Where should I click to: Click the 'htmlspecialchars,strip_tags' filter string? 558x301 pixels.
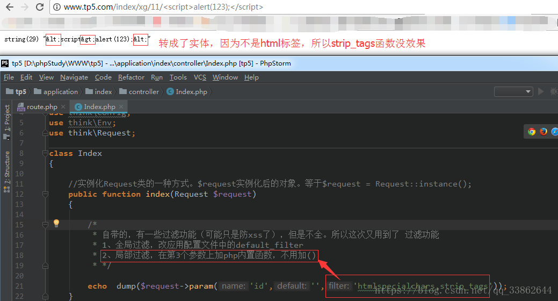[423, 286]
